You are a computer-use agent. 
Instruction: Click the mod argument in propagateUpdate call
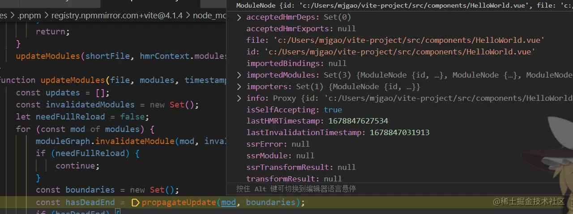pyautogui.click(x=228, y=202)
